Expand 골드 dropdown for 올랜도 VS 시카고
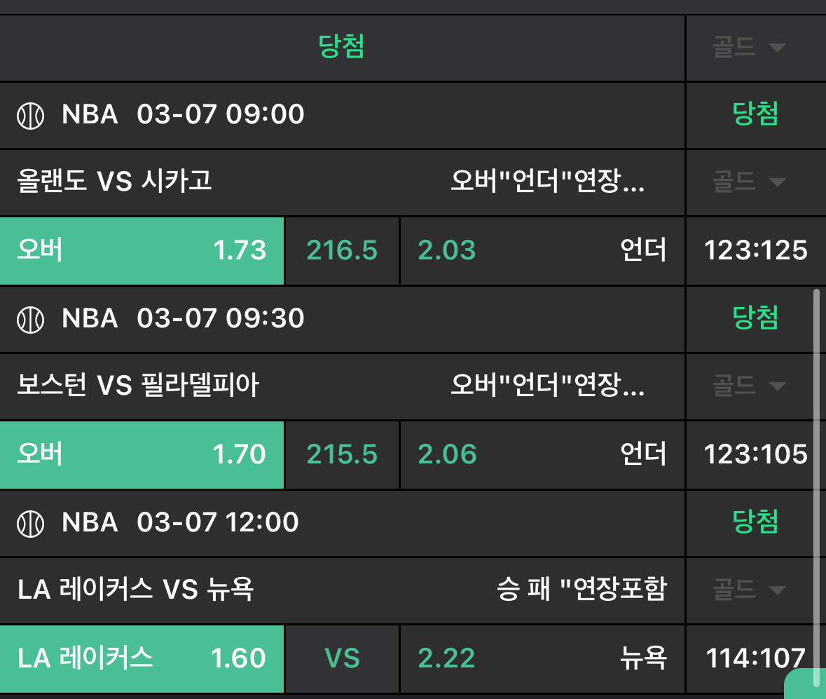 pos(749,182)
